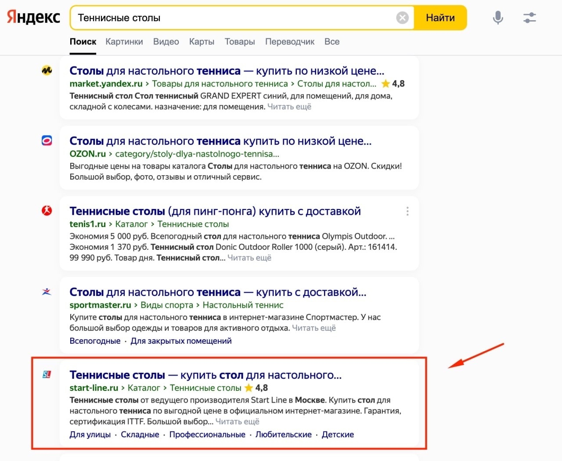562x461 pixels.
Task: Open search settings sliders icon
Action: point(530,18)
